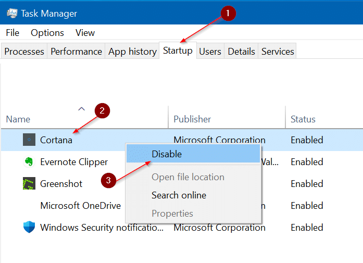Open the Options menu
Image resolution: width=363 pixels, height=263 pixels.
click(x=47, y=33)
